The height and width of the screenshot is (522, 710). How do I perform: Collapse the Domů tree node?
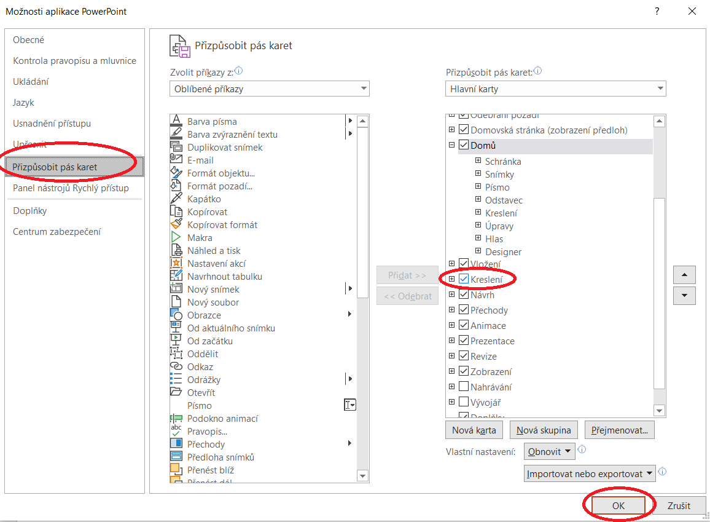pos(451,145)
